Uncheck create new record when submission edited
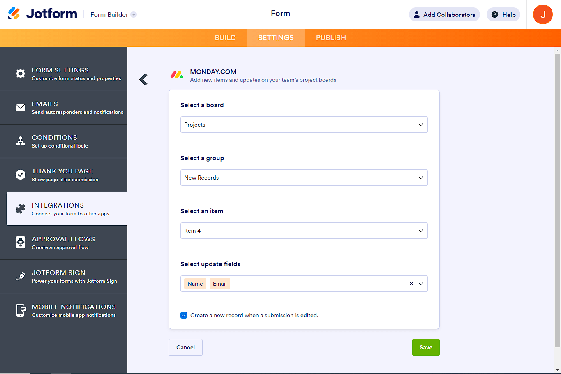561x374 pixels. [x=184, y=315]
